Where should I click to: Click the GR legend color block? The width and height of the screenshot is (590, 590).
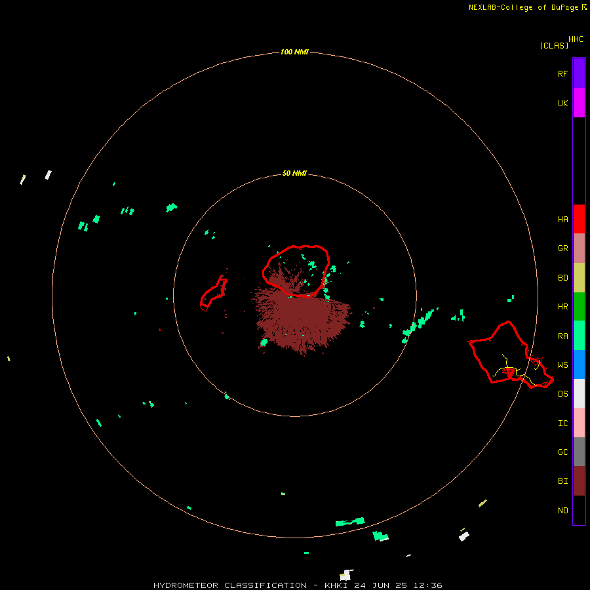coord(579,248)
